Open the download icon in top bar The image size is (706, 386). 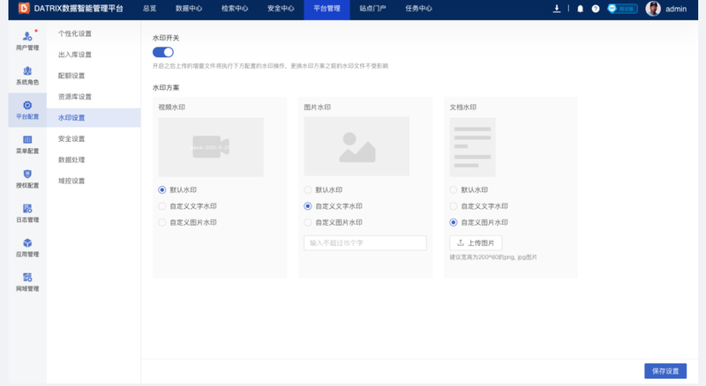pos(557,9)
